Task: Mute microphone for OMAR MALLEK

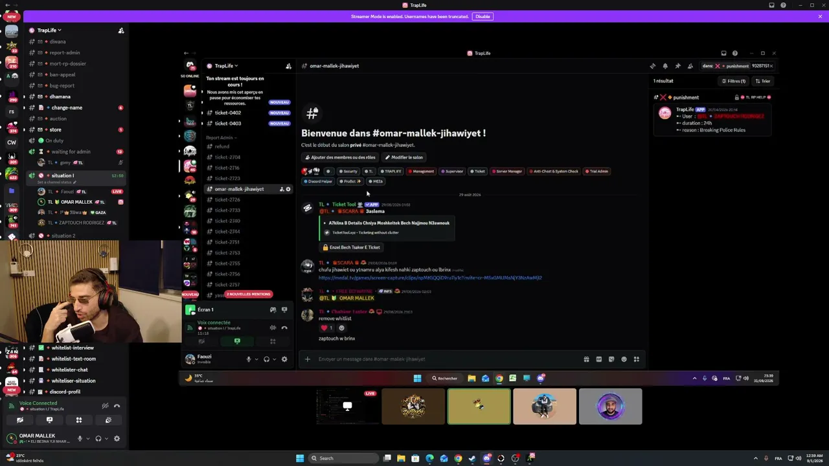Action: pos(80,438)
